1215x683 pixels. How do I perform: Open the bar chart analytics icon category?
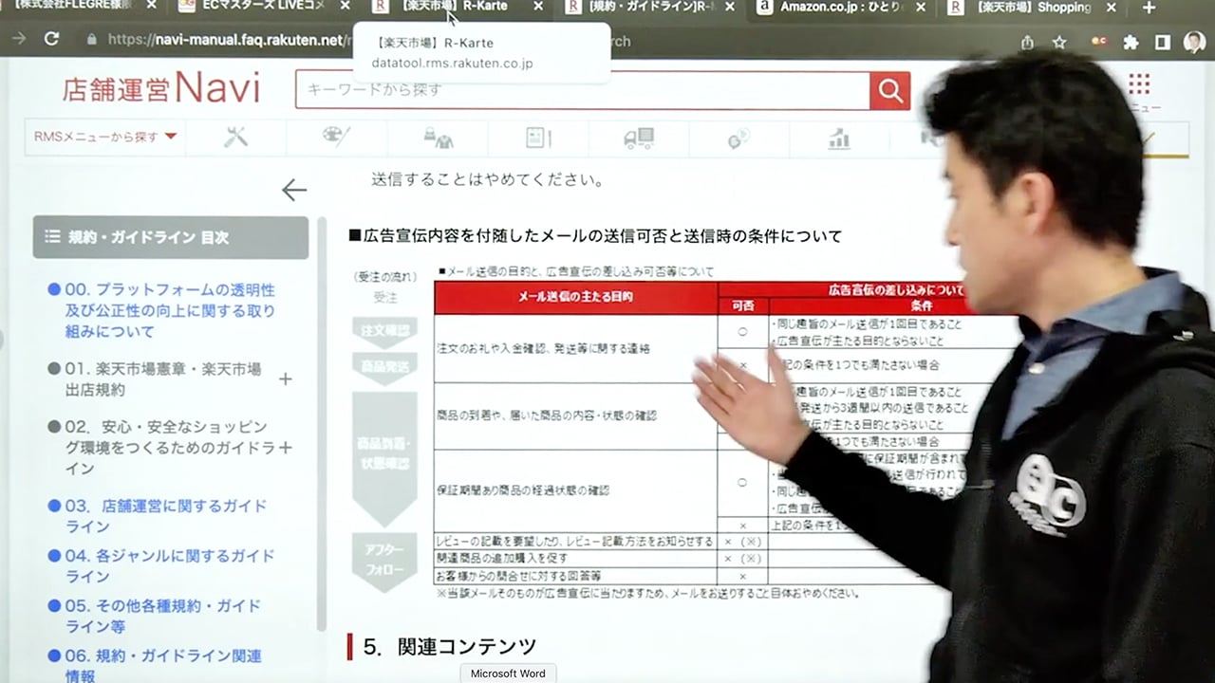(x=839, y=139)
